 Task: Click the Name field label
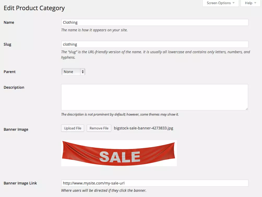9,22
